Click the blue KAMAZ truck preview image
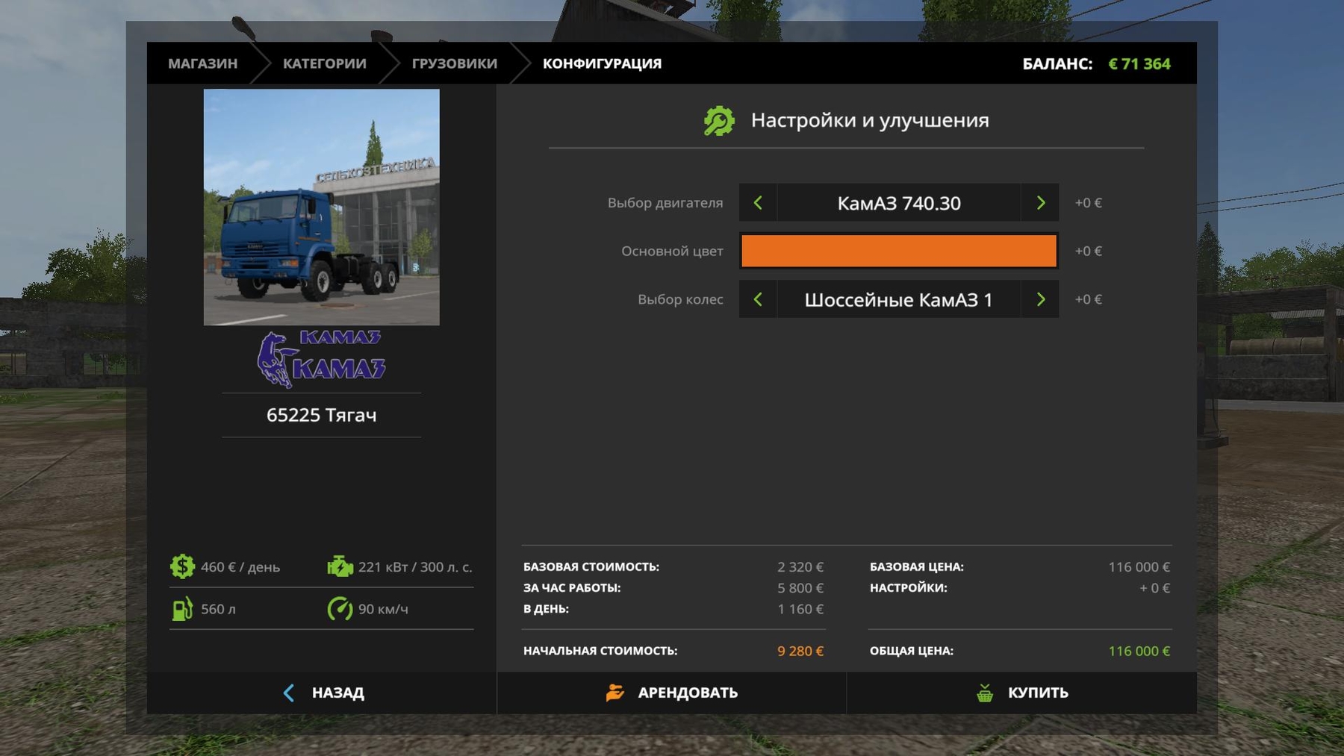The image size is (1344, 756). click(x=321, y=207)
